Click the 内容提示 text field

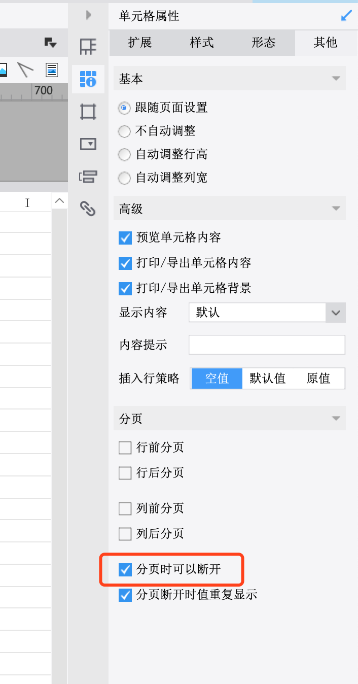coord(267,345)
